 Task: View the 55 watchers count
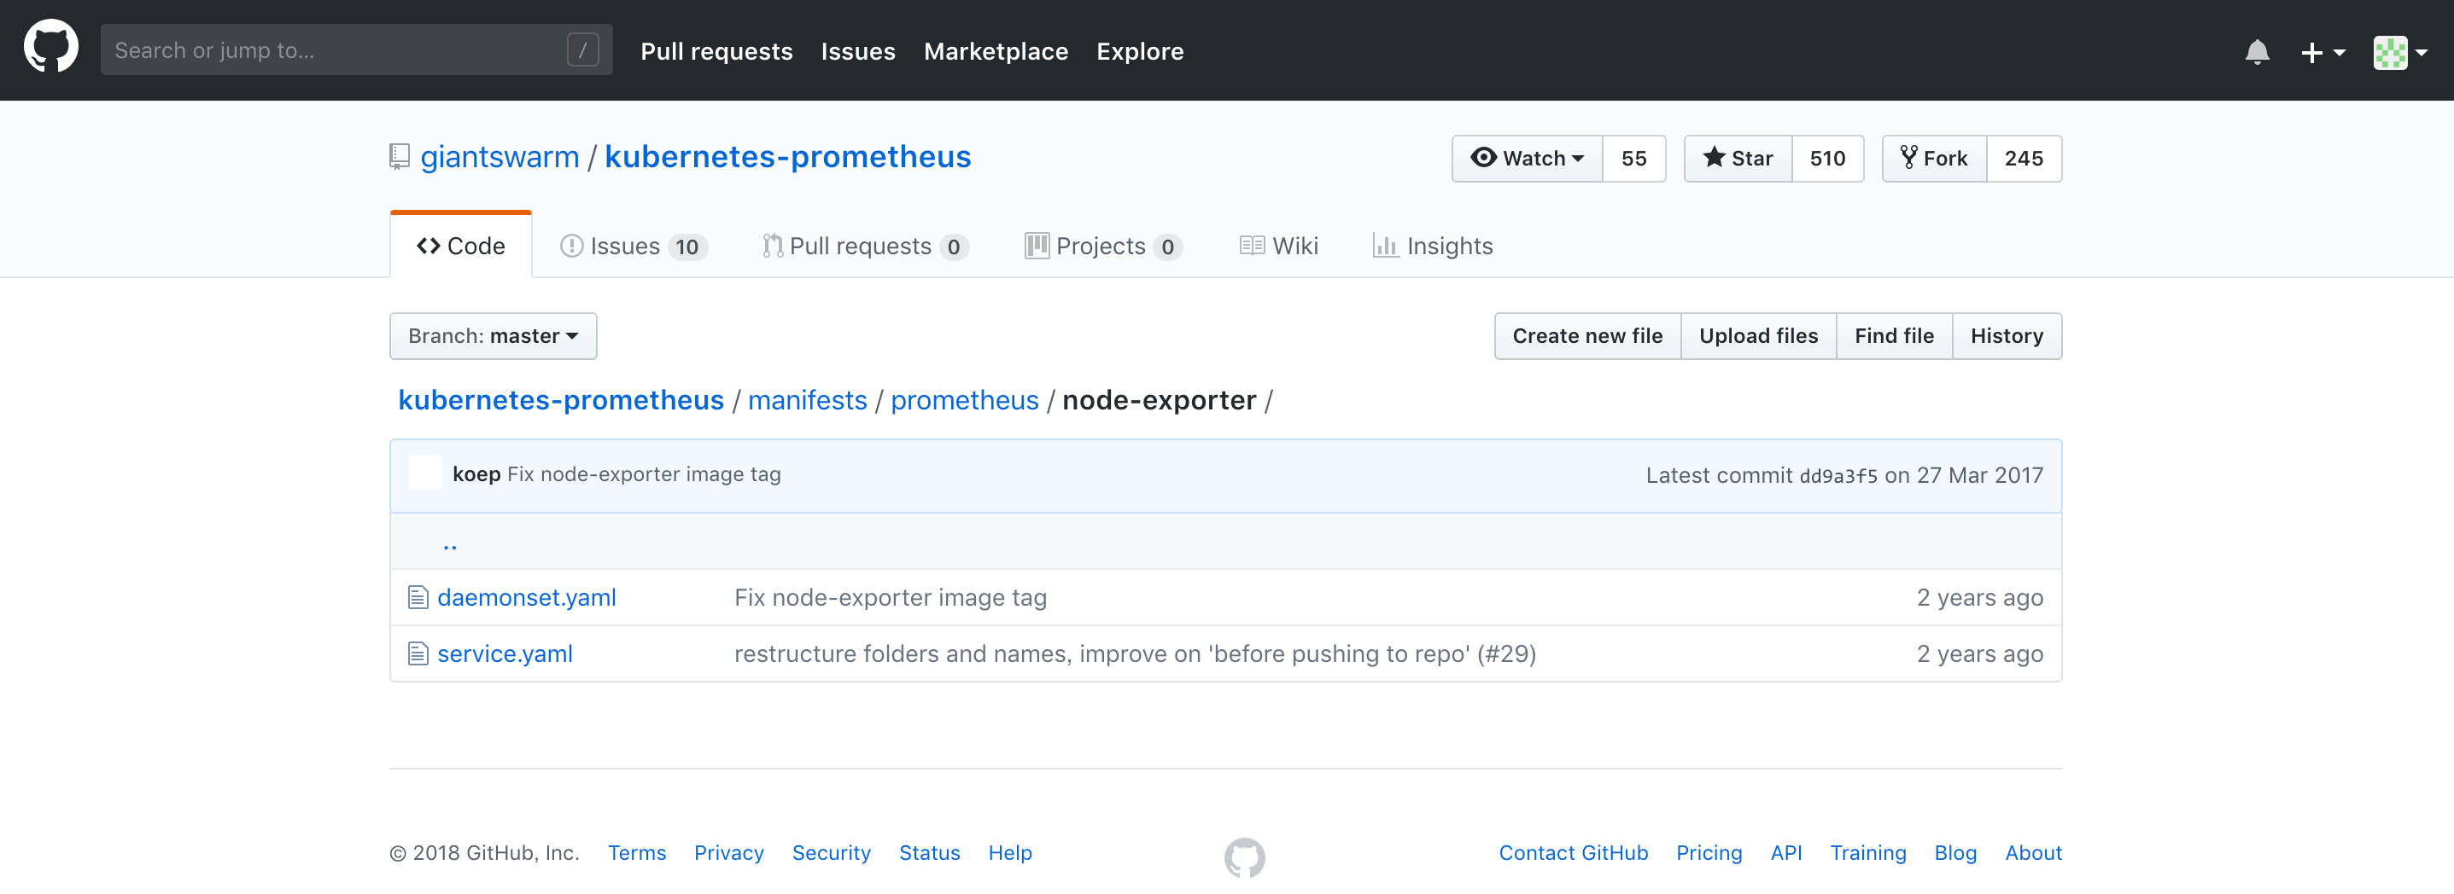(x=1633, y=158)
